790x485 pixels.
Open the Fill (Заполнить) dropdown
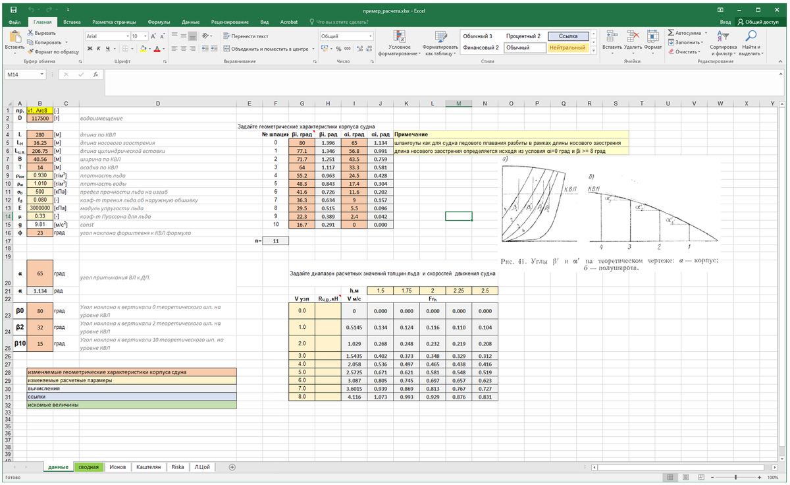685,42
